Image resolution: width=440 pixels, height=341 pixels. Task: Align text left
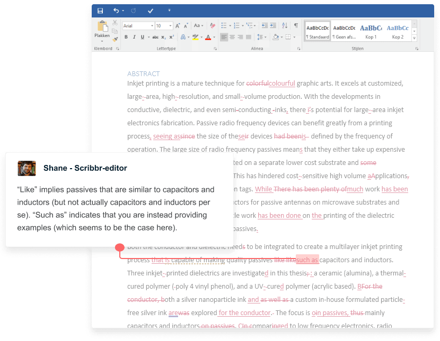(x=224, y=37)
